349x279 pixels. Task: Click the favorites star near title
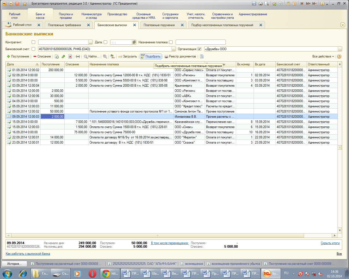[25, 4]
